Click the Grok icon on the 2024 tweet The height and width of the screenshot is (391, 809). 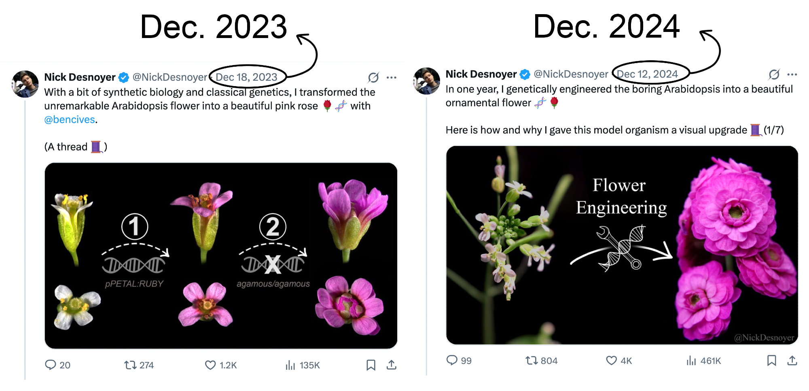point(774,74)
